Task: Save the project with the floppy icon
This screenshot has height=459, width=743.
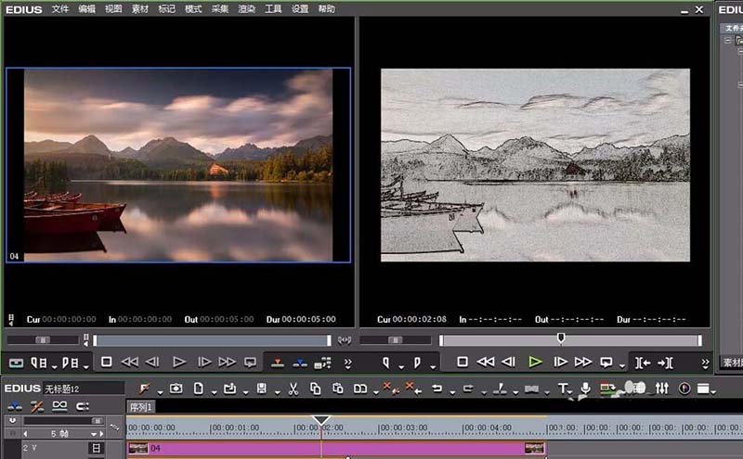Action: point(262,389)
